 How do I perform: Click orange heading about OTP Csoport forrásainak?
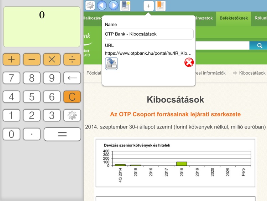click(176, 114)
